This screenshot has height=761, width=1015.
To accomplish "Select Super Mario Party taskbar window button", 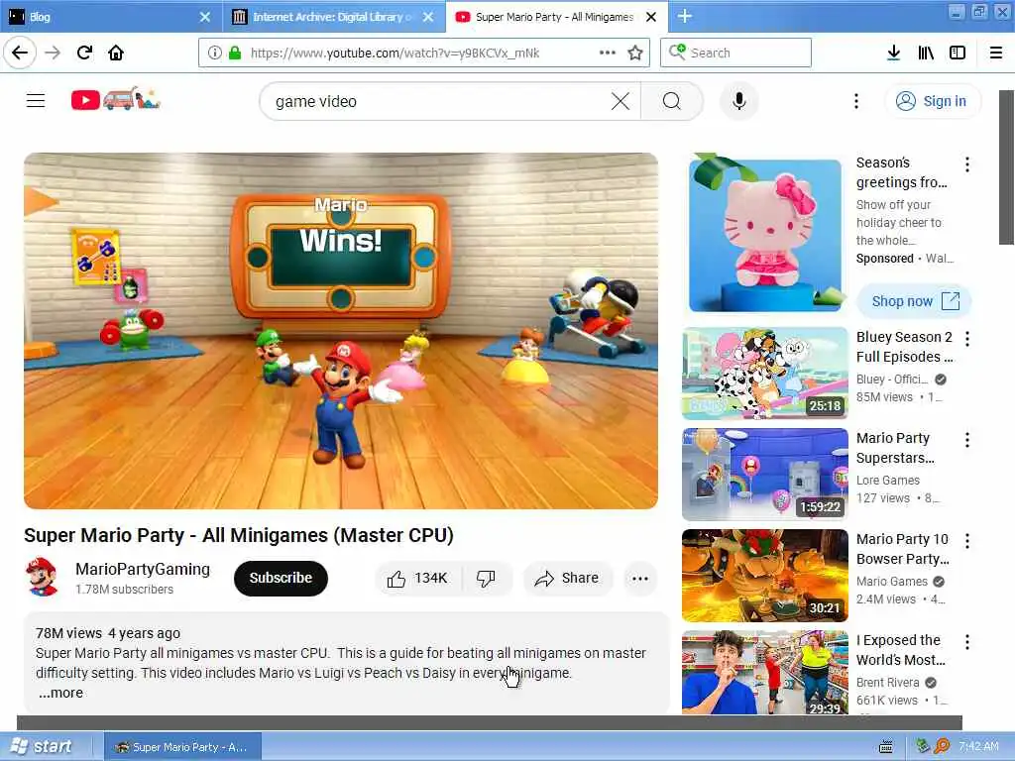I will pos(182,747).
